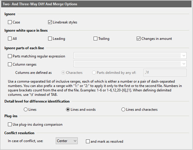193x150 pixels.
Task: Enable Parts matching regular expression checkbox
Action: tap(10, 56)
